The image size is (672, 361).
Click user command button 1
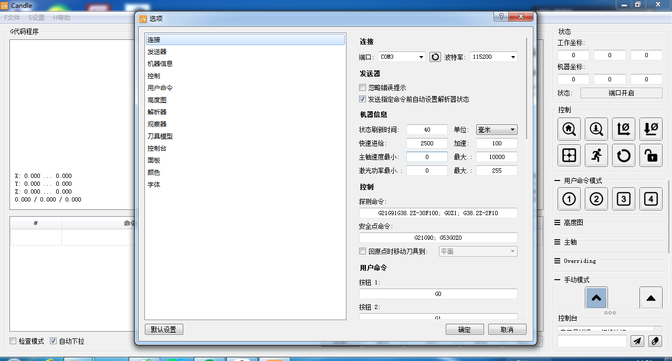(x=569, y=199)
